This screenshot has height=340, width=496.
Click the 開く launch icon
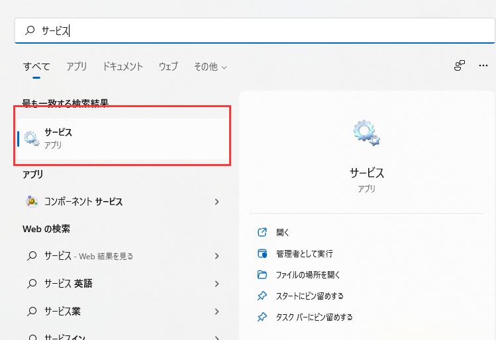tap(262, 232)
